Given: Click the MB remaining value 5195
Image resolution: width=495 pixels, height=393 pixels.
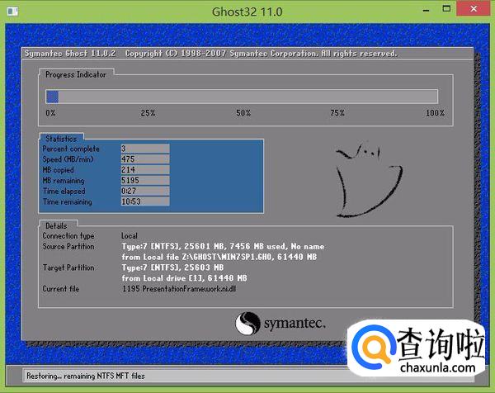Looking at the screenshot, I should coord(145,180).
